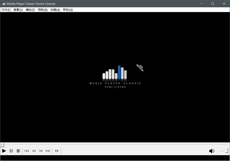The height and width of the screenshot is (161, 230).
Task: Increase speed with fast-forward icon
Action: pos(41,151)
